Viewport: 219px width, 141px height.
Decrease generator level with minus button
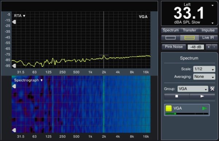(x=214, y=47)
